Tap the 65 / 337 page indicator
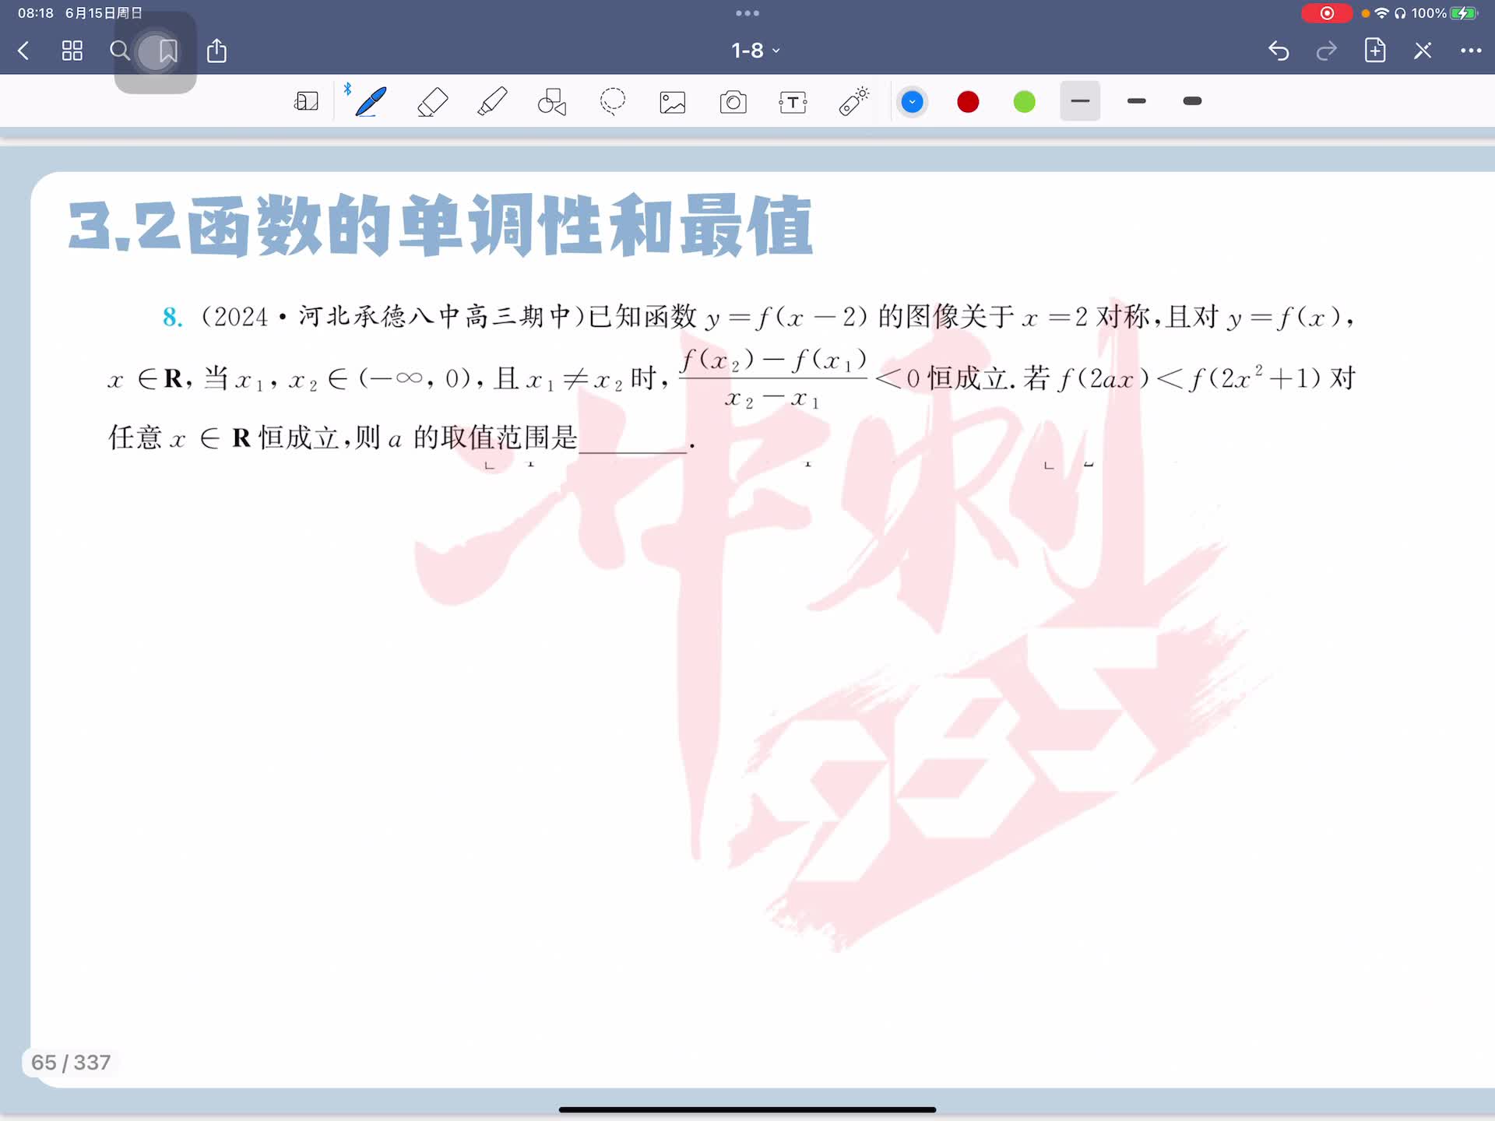Viewport: 1495px width, 1121px height. [71, 1063]
